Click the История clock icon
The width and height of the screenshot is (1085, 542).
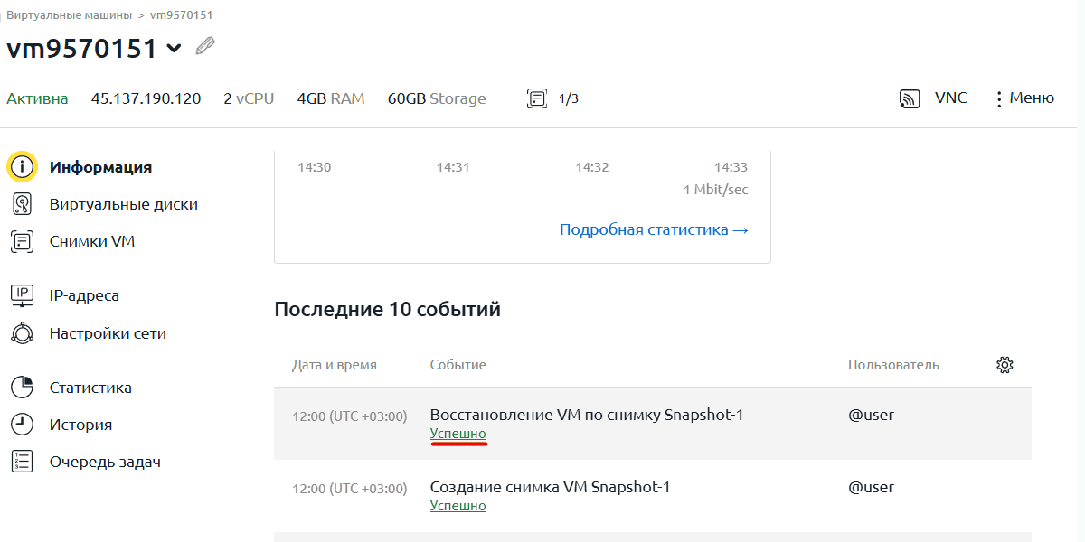tap(22, 425)
